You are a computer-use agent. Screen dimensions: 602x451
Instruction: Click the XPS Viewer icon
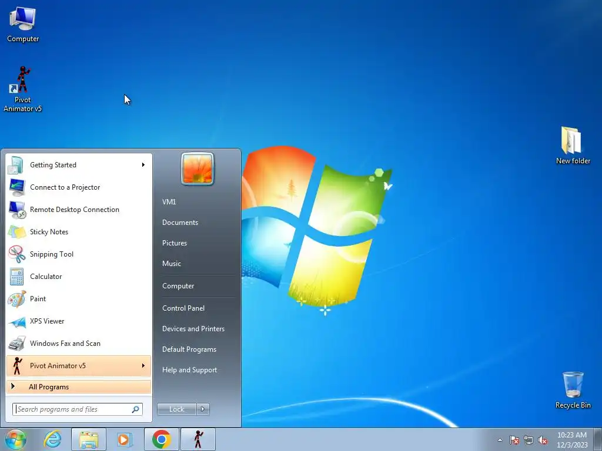[16, 321]
